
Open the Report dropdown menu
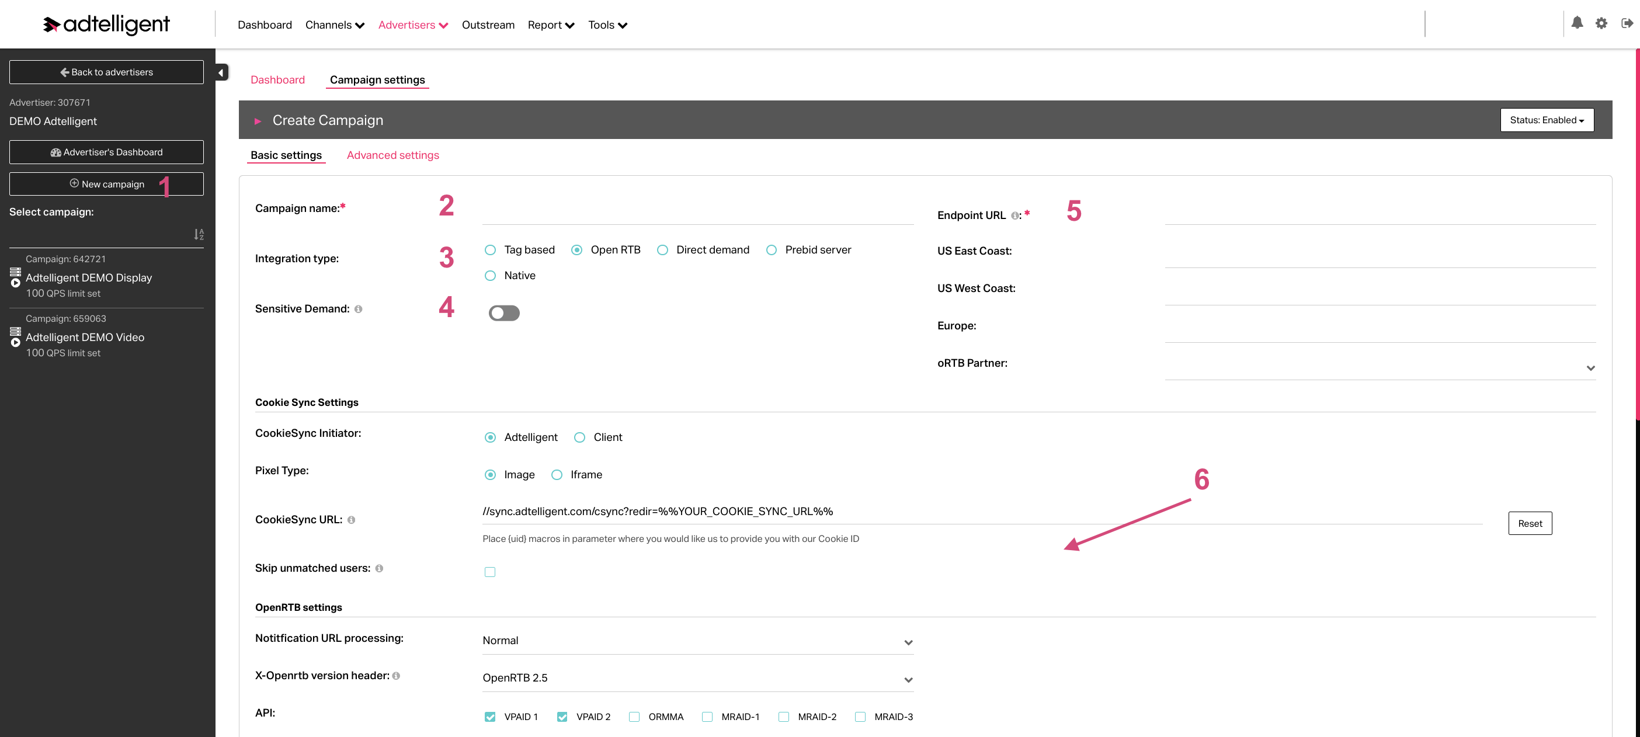(551, 25)
